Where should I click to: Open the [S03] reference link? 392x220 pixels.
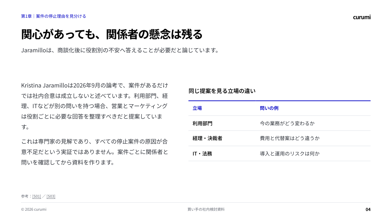[x=51, y=196]
